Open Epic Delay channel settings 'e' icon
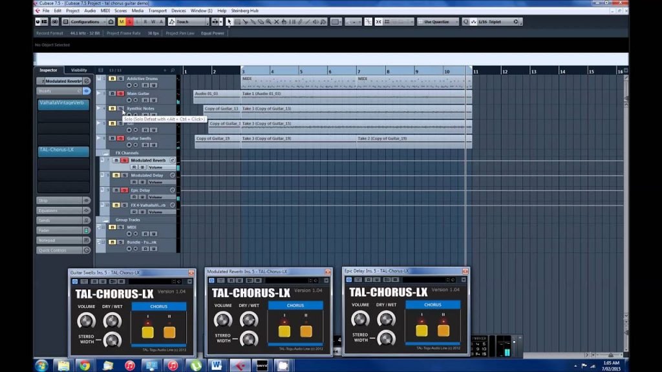This screenshot has height=372, width=662. tap(172, 191)
